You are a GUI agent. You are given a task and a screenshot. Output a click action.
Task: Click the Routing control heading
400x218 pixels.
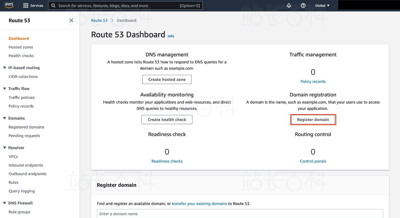click(313, 134)
